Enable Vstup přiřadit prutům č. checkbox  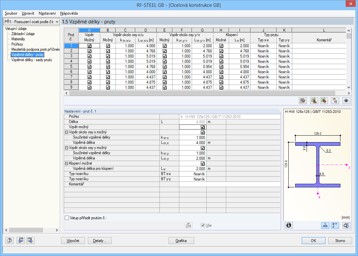(x=67, y=218)
